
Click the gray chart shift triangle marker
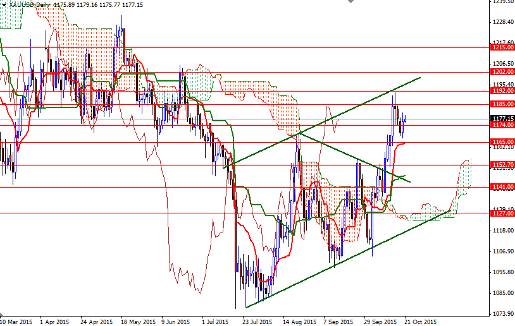click(351, 1)
